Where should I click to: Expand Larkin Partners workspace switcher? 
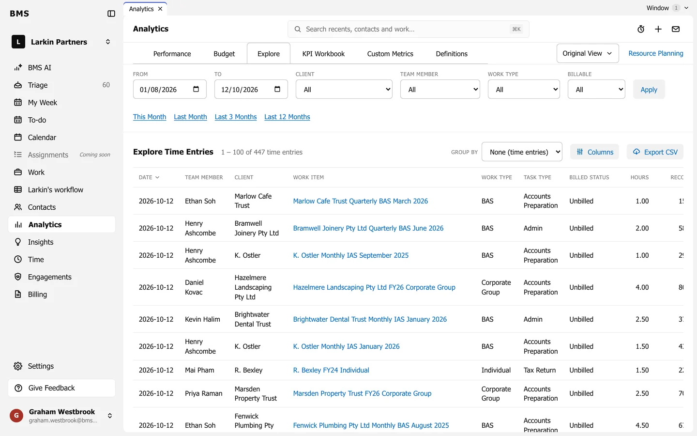click(x=61, y=42)
